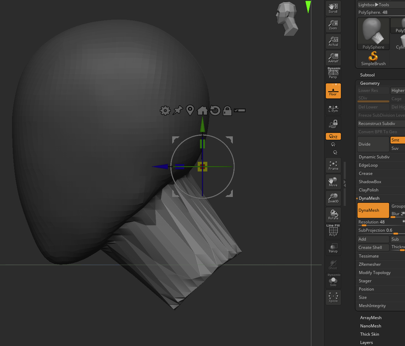Viewport: 405px width, 346px height.
Task: Collapse the Geometry palette
Action: click(x=370, y=83)
